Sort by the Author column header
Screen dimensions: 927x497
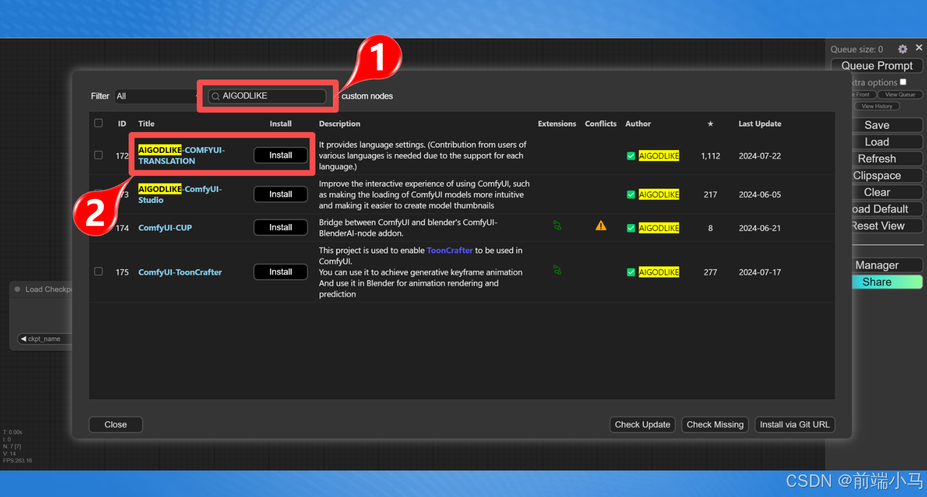point(638,124)
